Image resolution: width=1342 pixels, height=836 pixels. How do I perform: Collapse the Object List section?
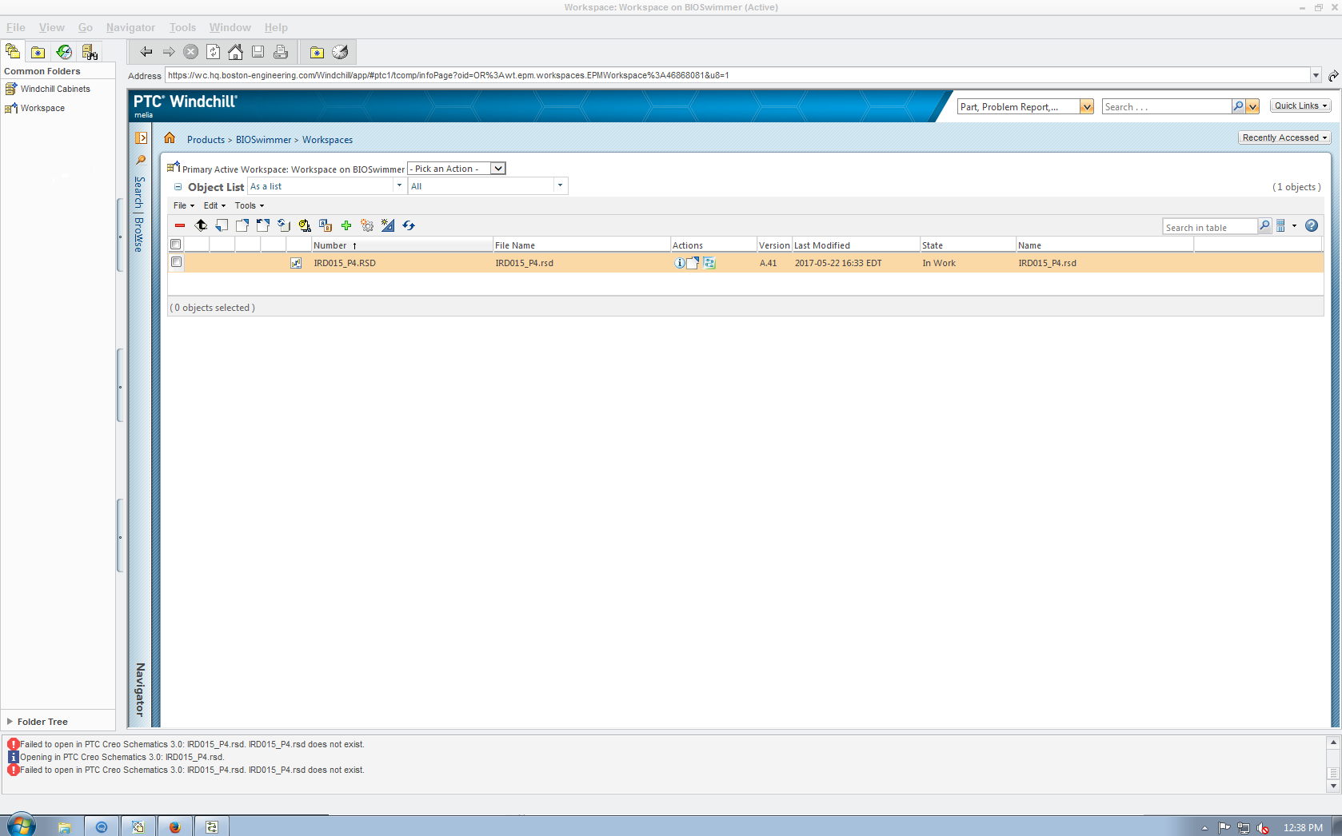point(178,187)
